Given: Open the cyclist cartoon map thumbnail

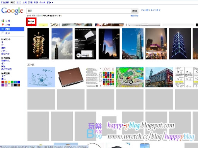Looking at the screenshot, I should (130, 77).
